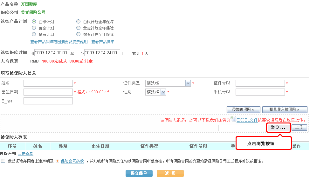Open the 查看产品详细 link
310x179 pixels.
(x=103, y=42)
